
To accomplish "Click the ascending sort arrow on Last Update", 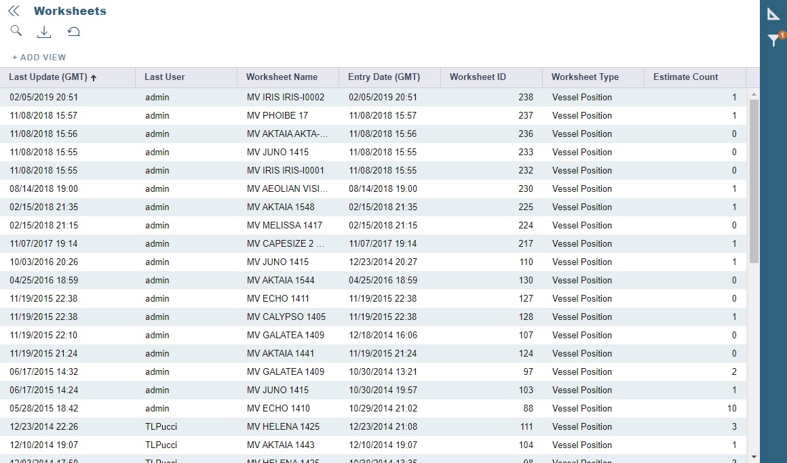I will click(x=94, y=78).
